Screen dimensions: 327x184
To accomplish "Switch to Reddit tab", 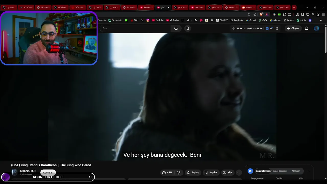I will [x=248, y=7].
